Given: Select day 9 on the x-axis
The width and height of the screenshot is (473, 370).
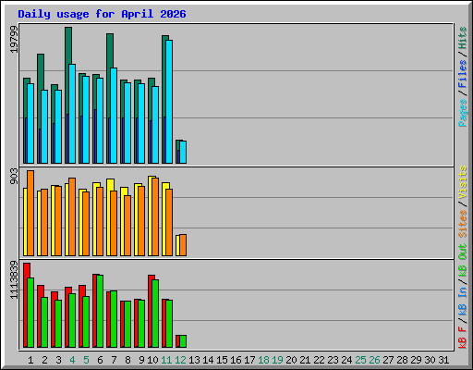Looking at the screenshot, I should click(141, 360).
